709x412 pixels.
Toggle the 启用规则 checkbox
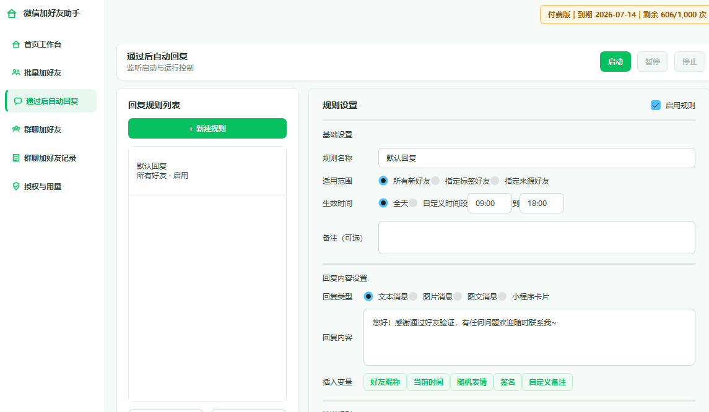[x=655, y=105]
